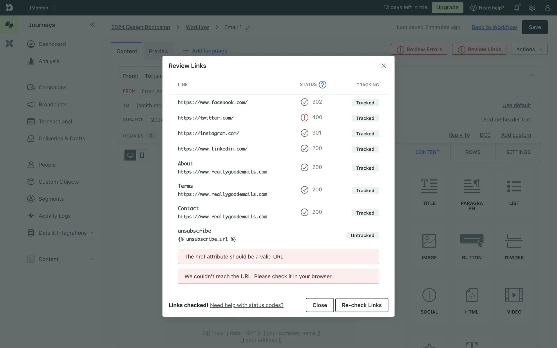The image size is (557, 348).
Task: Click the Untracked badge for unsubscribe link
Action: (x=362, y=235)
